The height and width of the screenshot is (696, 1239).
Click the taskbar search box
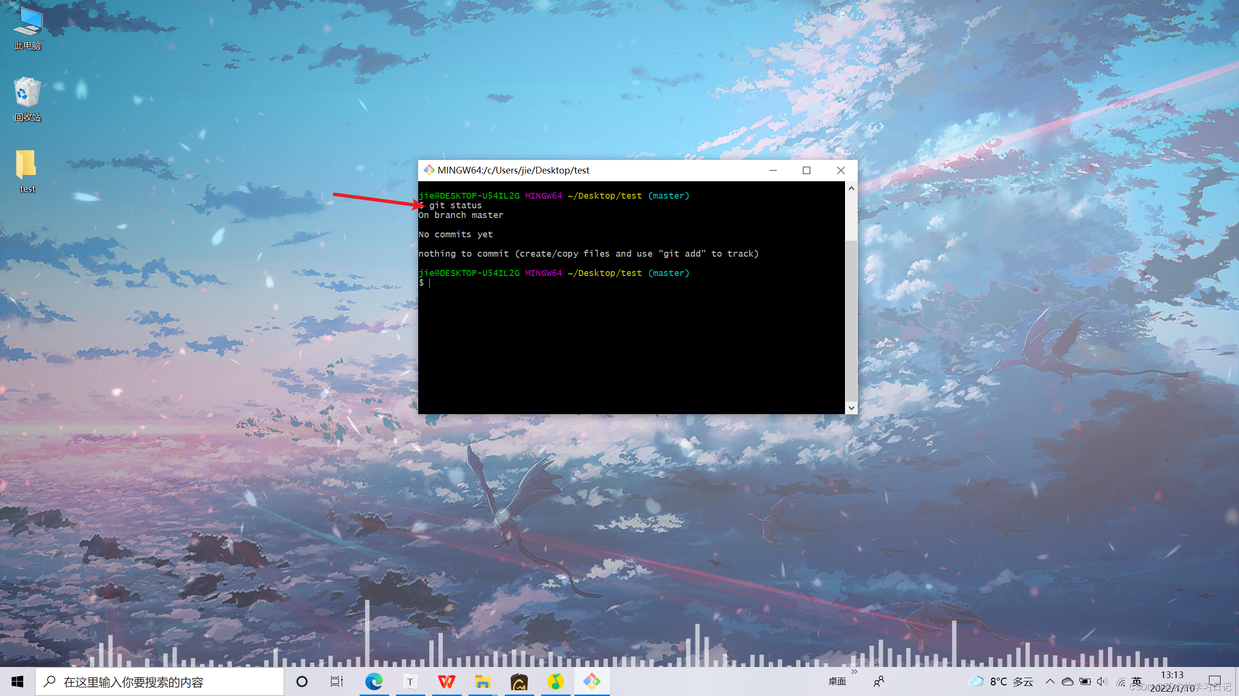pos(160,682)
